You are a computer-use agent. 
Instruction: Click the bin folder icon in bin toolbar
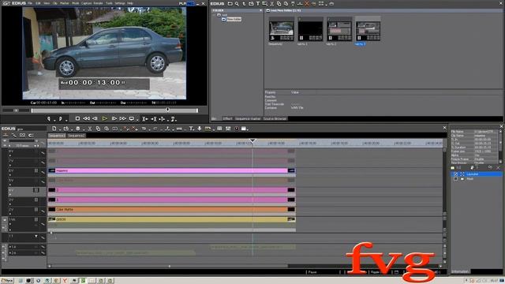230,4
